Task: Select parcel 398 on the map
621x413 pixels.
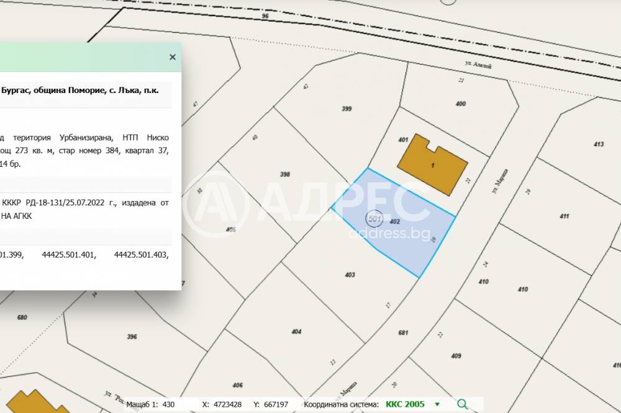Action: point(285,175)
